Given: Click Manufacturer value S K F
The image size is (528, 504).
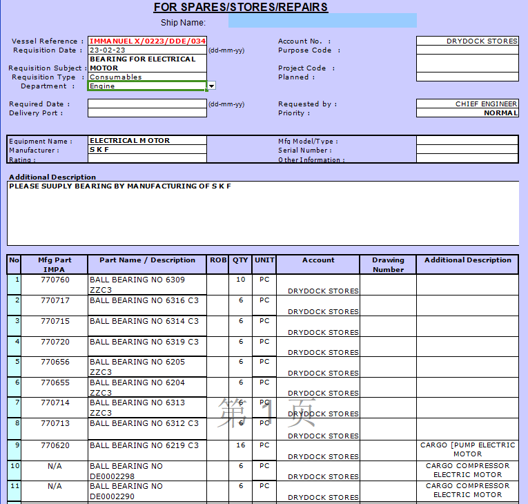Looking at the screenshot, I should point(147,150).
